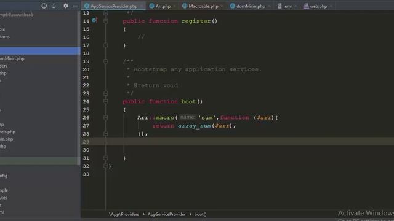Click 'array_sum' on line 27
The image size is (394, 221).
click(x=195, y=126)
